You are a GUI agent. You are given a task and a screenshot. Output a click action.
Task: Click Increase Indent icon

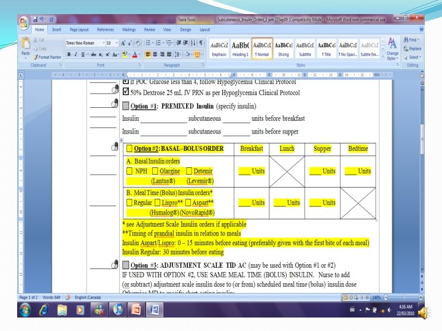click(x=185, y=43)
